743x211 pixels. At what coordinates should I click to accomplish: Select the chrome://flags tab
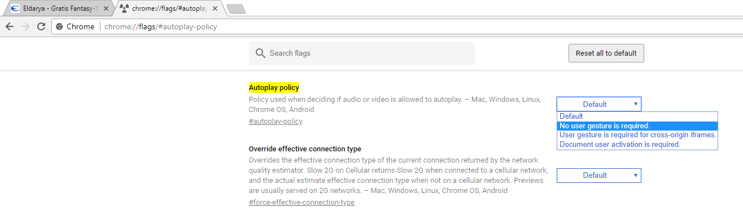coord(168,8)
